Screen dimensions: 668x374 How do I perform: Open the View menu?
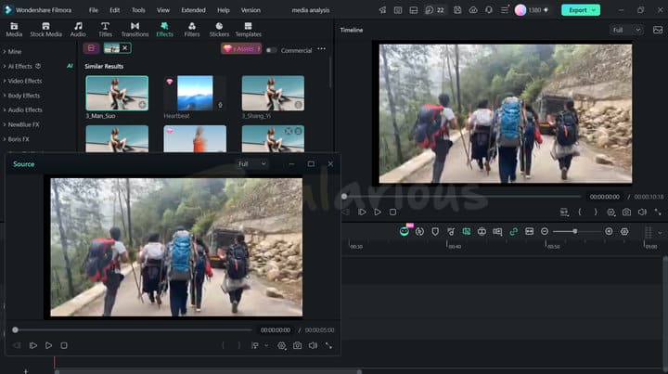pyautogui.click(x=163, y=10)
